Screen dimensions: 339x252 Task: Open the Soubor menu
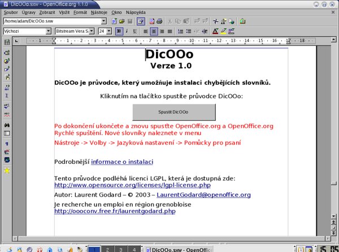11,12
